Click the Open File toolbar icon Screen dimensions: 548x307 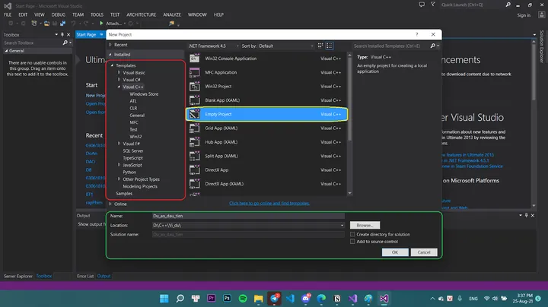46,24
